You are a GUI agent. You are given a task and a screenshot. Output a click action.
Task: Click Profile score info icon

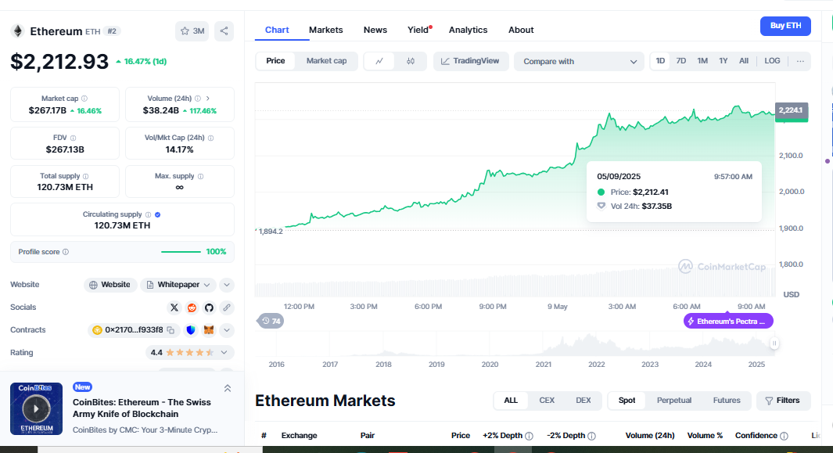click(66, 251)
